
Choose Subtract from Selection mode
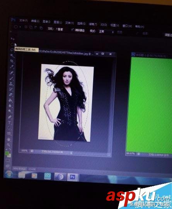coord(36,27)
